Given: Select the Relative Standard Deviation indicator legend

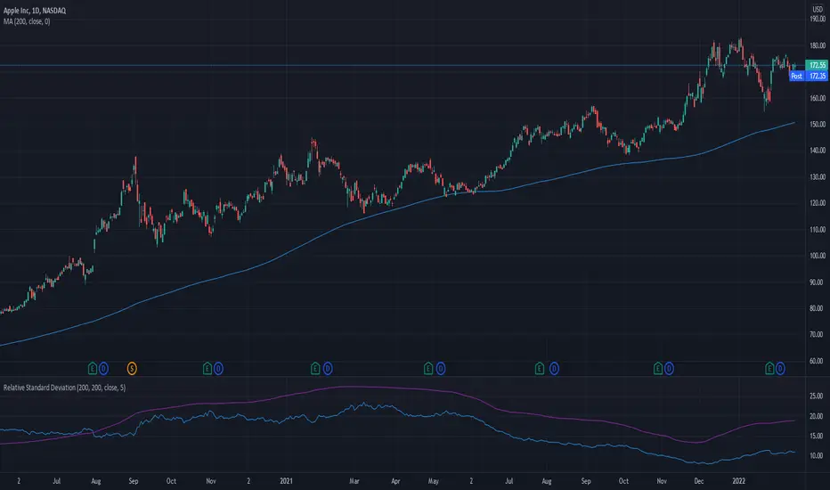Looking at the screenshot, I should 65,388.
